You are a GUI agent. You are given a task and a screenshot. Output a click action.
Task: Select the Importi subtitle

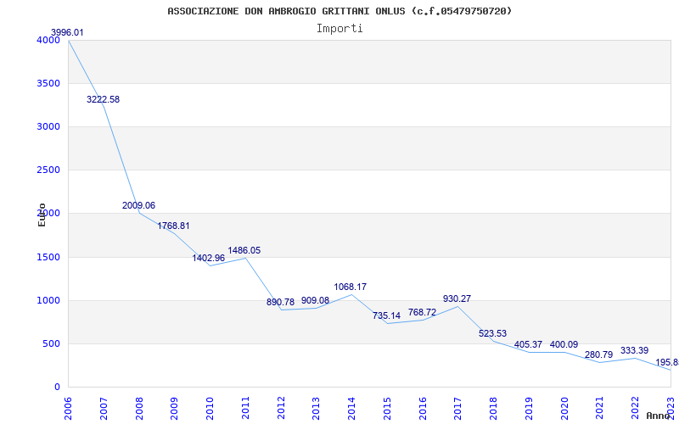339,29
